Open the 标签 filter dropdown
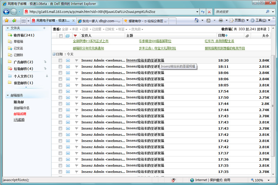The image size is (278, 185). (x=126, y=30)
